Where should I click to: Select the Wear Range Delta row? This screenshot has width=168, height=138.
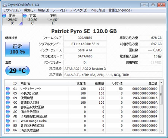pyautogui.click(x=82, y=121)
